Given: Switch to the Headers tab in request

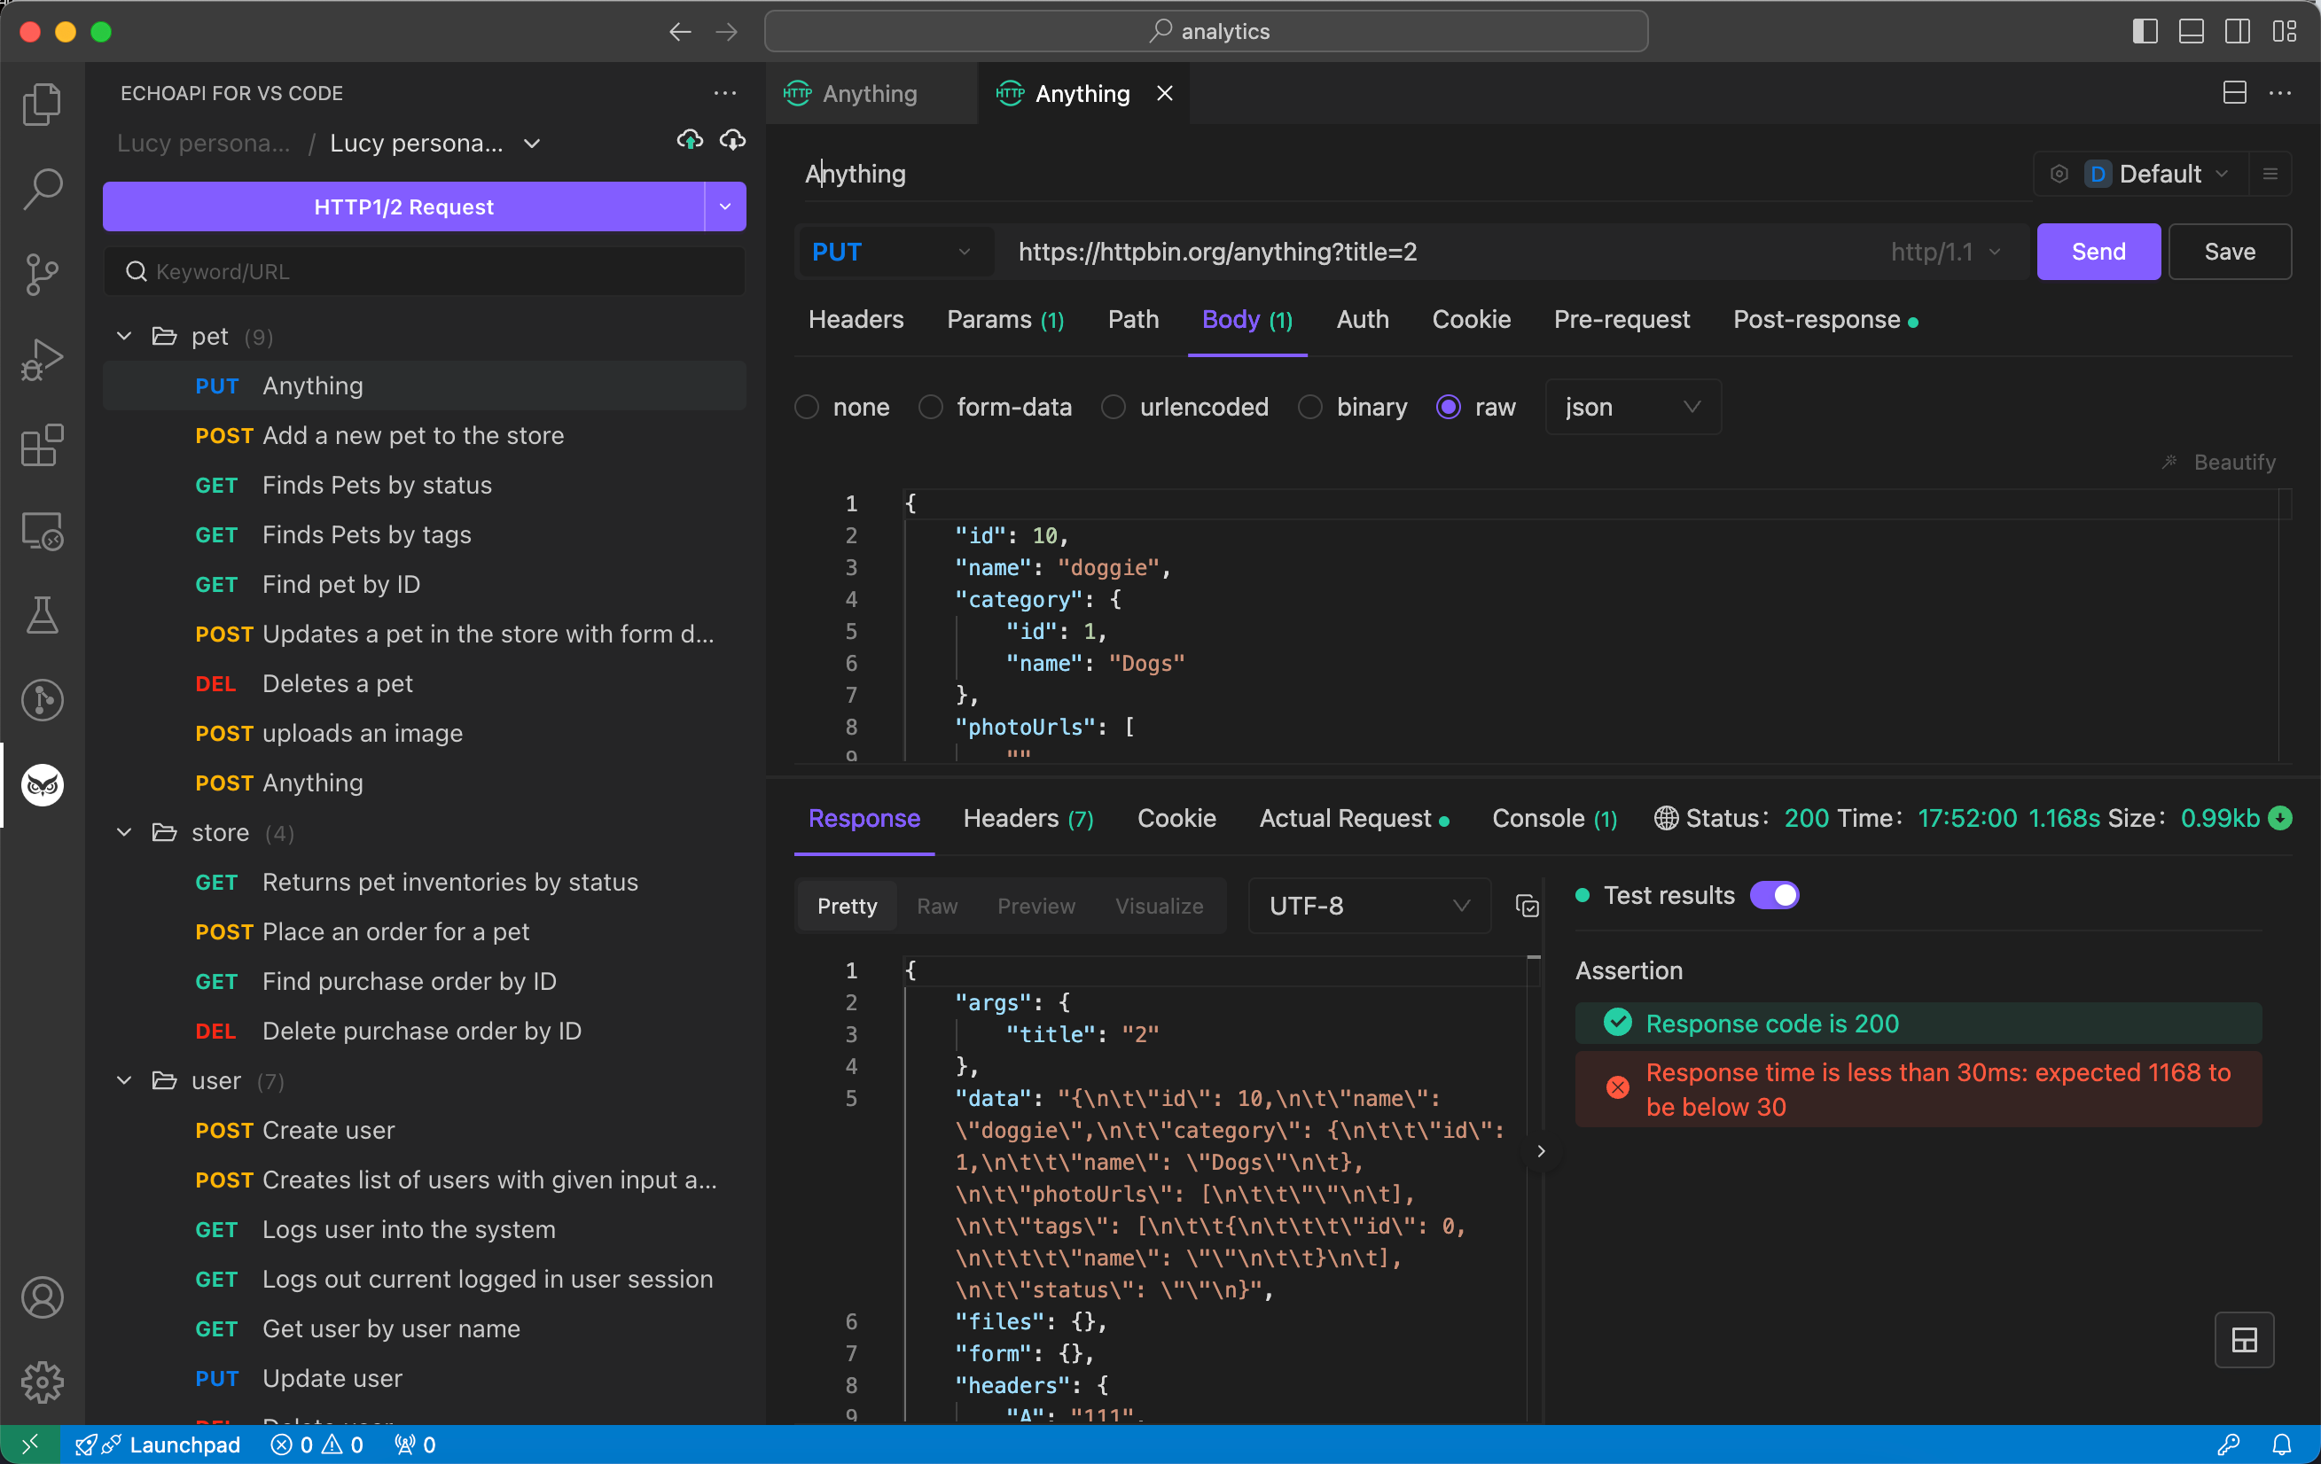Looking at the screenshot, I should [857, 319].
